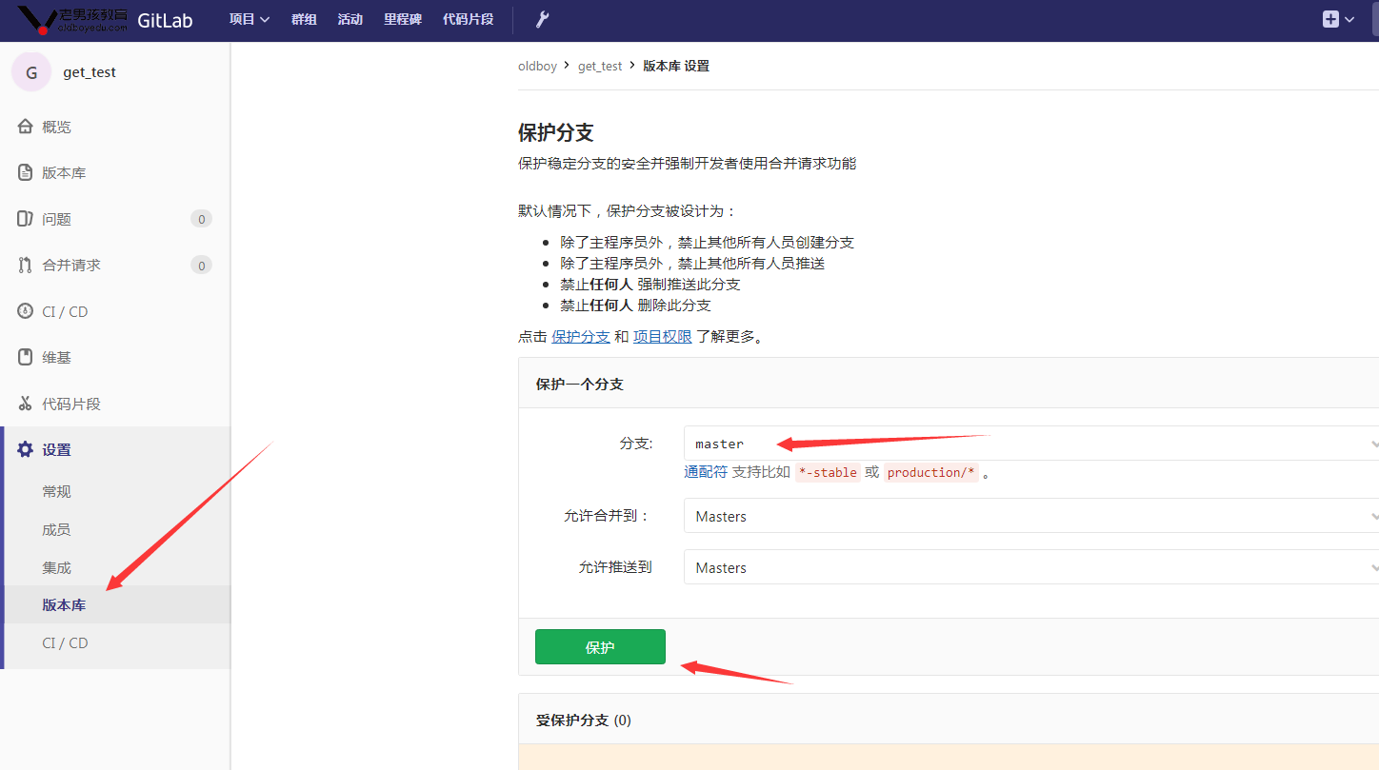Click the 合并请求 count badge showing 0

(x=201, y=265)
